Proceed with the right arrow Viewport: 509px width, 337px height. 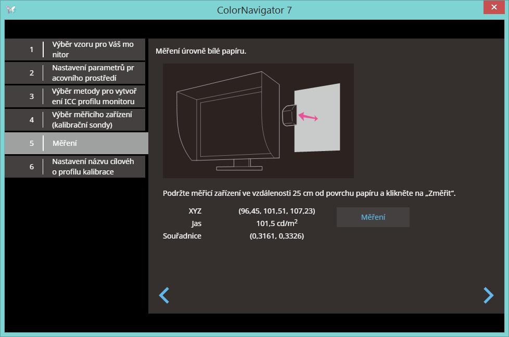tap(489, 295)
